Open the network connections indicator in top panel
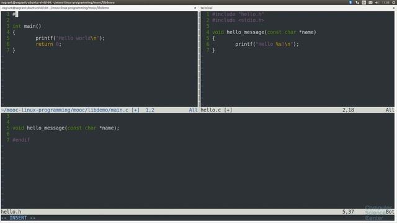Viewport: 397px width, 223px height. 357,2
